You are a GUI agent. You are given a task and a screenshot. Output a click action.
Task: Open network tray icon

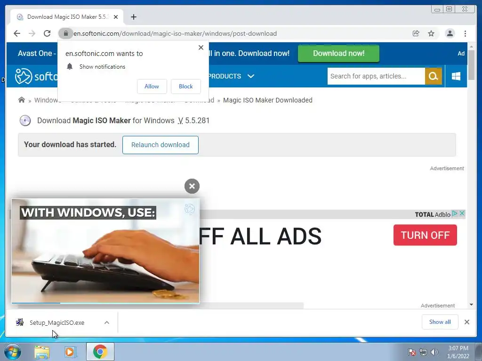423,352
